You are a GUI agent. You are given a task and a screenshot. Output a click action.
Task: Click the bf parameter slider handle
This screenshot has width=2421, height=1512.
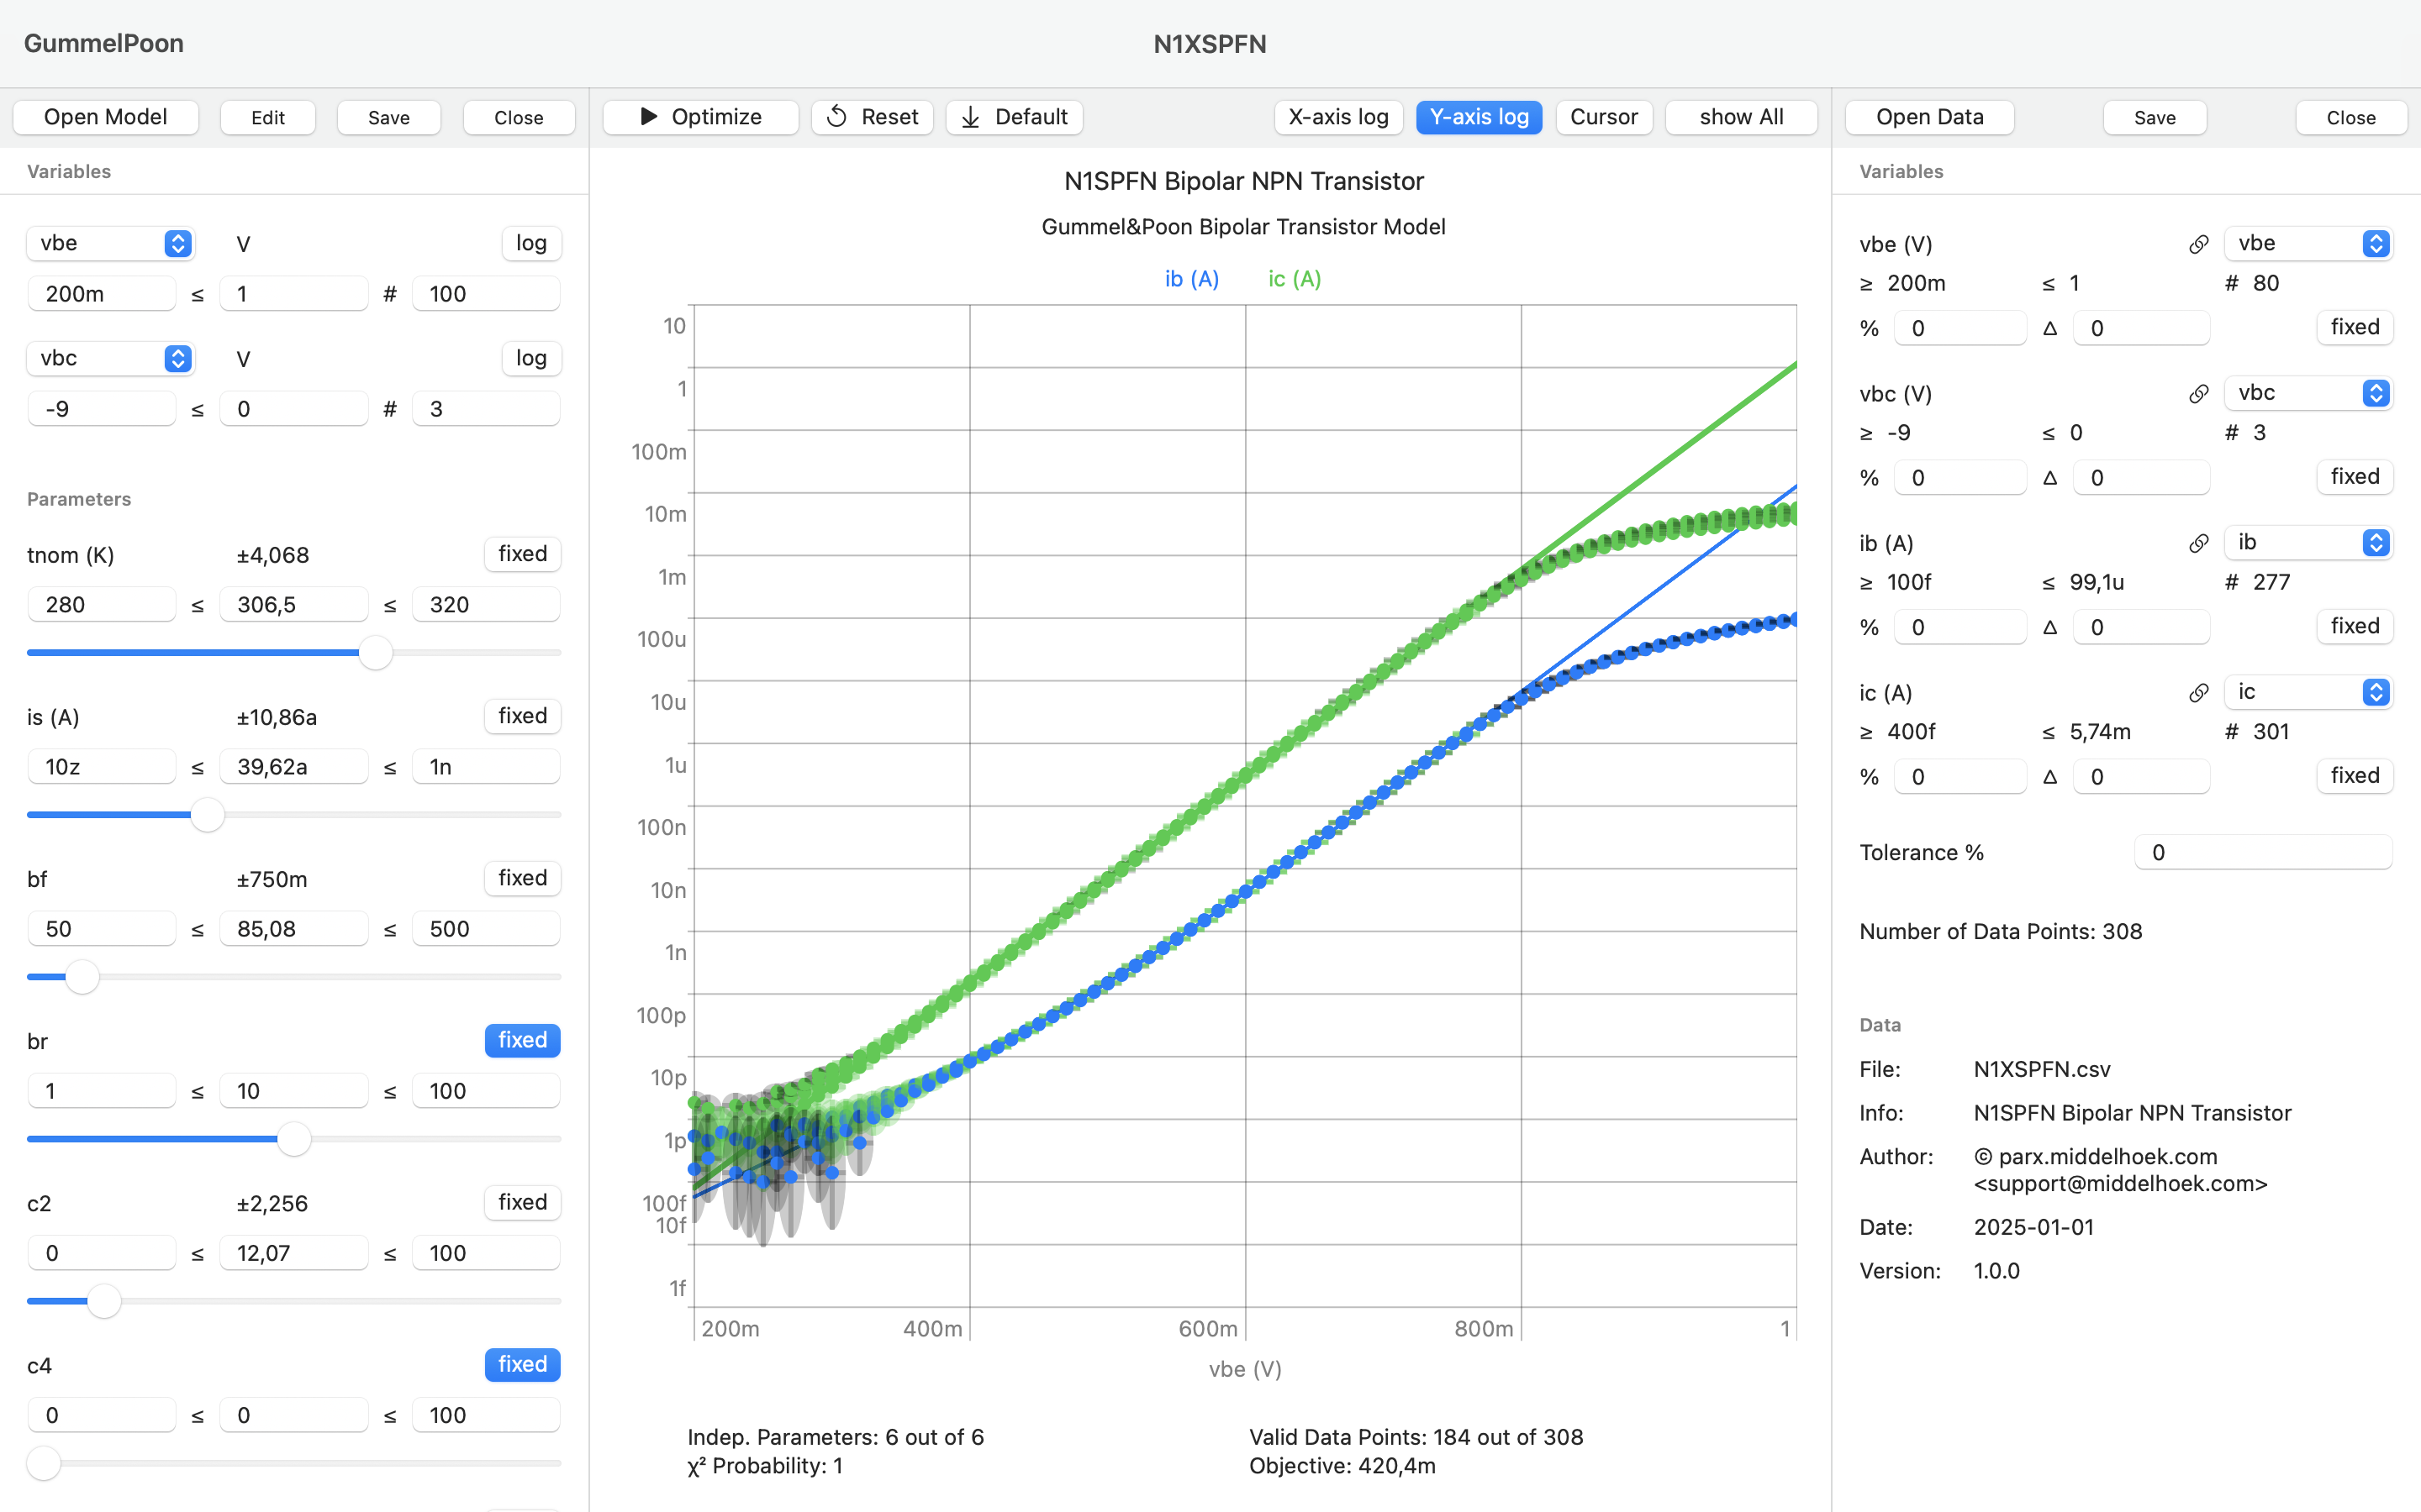pyautogui.click(x=82, y=977)
